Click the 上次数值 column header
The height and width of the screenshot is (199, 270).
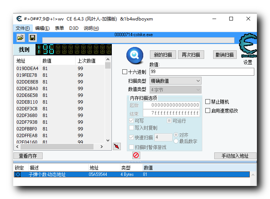point(90,61)
